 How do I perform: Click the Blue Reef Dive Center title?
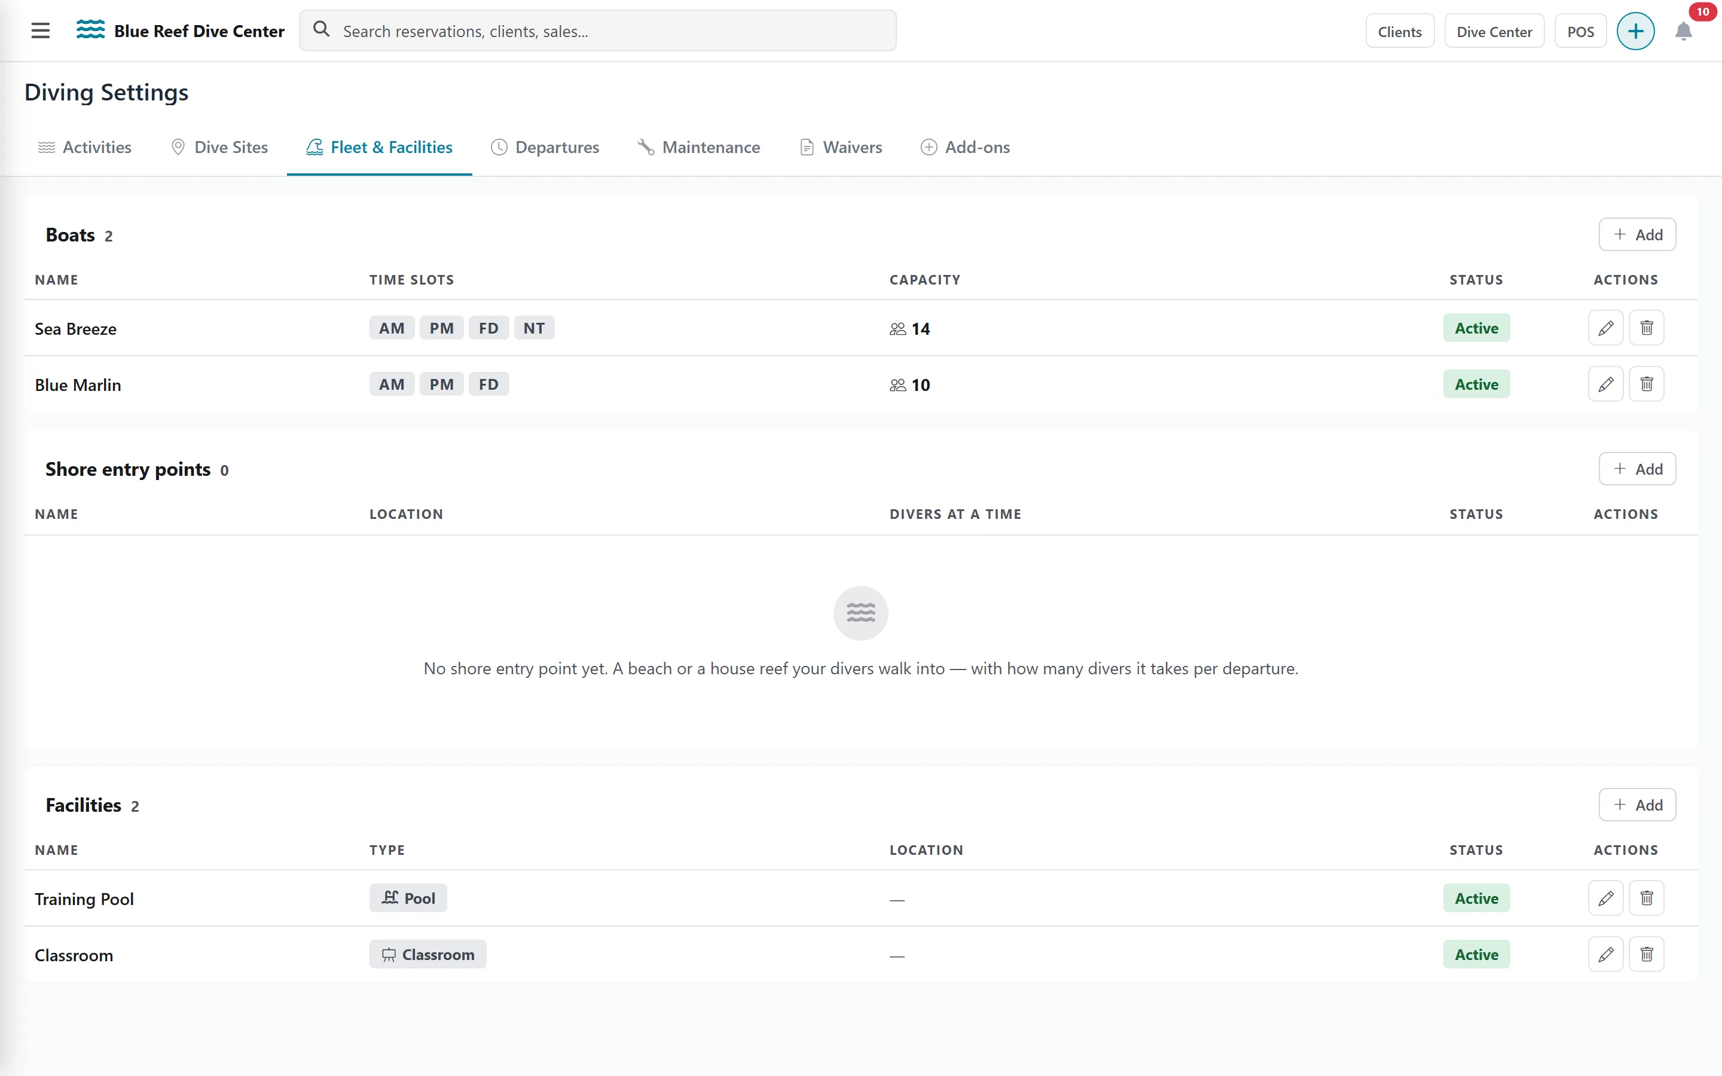tap(199, 31)
